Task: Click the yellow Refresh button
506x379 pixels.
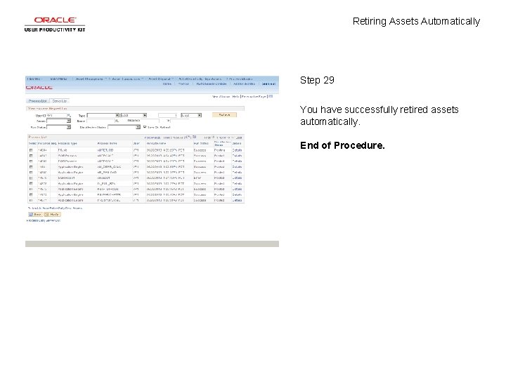Action: (x=224, y=114)
